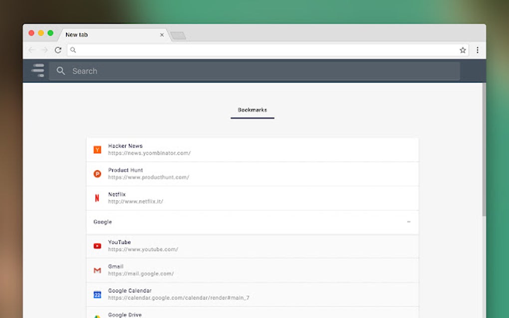Click the Google Drive icon
Screen dimensions: 509x318
pyautogui.click(x=97, y=315)
